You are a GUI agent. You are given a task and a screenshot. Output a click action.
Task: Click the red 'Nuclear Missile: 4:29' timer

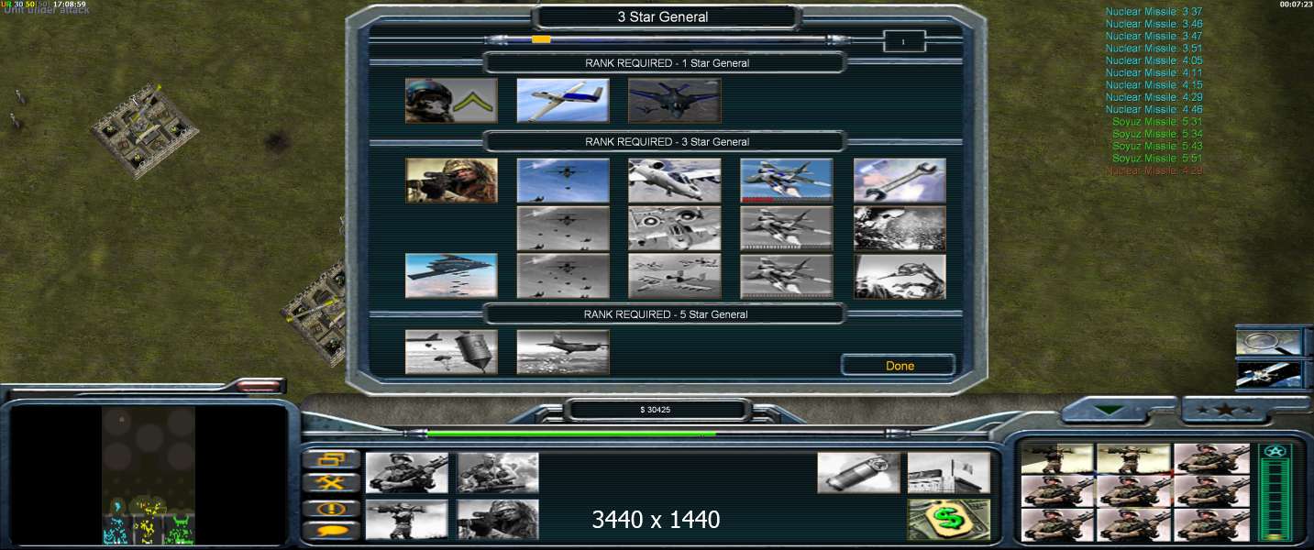point(1154,170)
